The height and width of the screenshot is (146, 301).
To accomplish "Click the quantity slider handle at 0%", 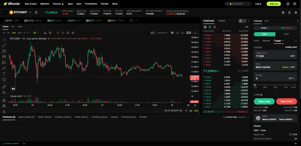I will (255, 85).
